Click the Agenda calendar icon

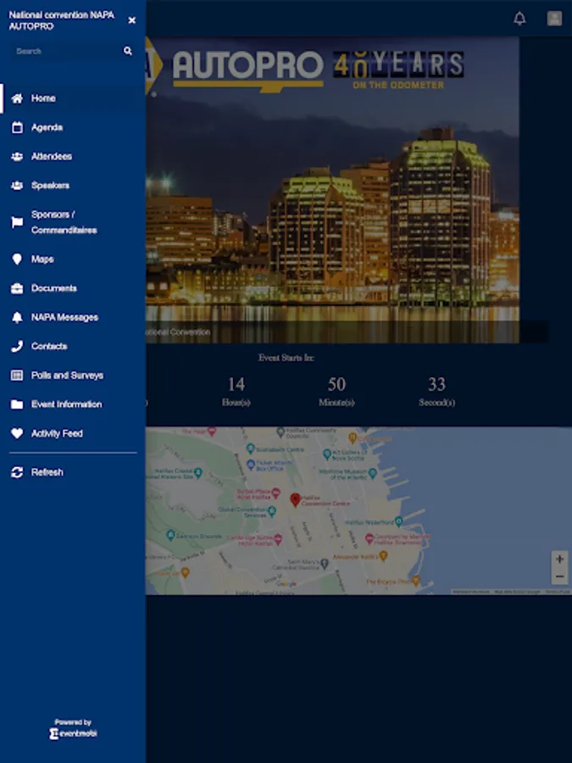pos(17,127)
